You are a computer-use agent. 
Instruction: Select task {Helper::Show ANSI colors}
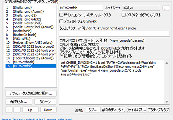click(x=31, y=43)
